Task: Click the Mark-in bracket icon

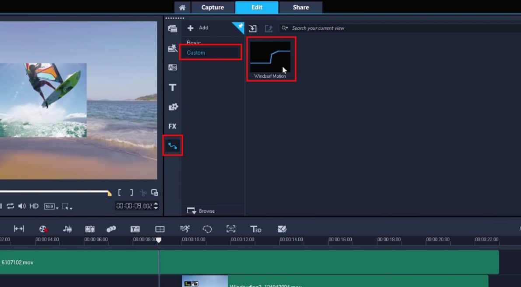Action: pyautogui.click(x=119, y=193)
